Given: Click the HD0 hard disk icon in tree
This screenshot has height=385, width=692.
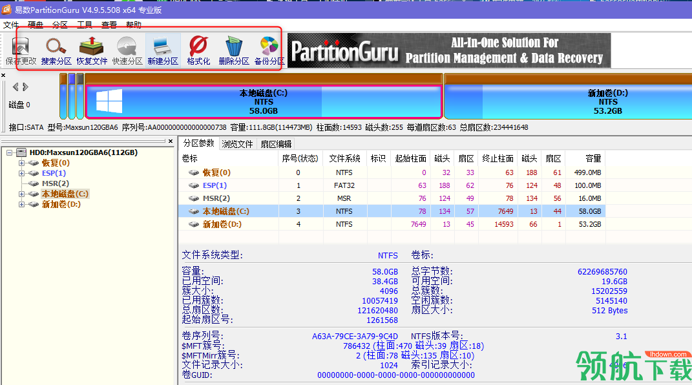Looking at the screenshot, I should [21, 152].
